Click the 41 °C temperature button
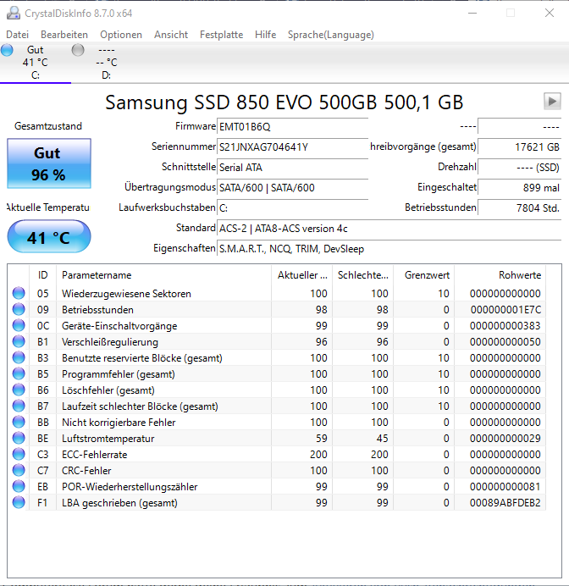Image resolution: width=569 pixels, height=586 pixels. point(49,237)
